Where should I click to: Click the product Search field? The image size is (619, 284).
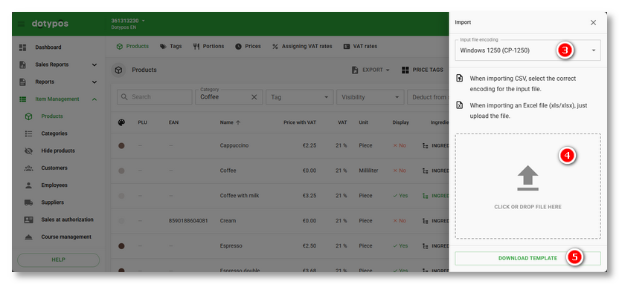[154, 96]
